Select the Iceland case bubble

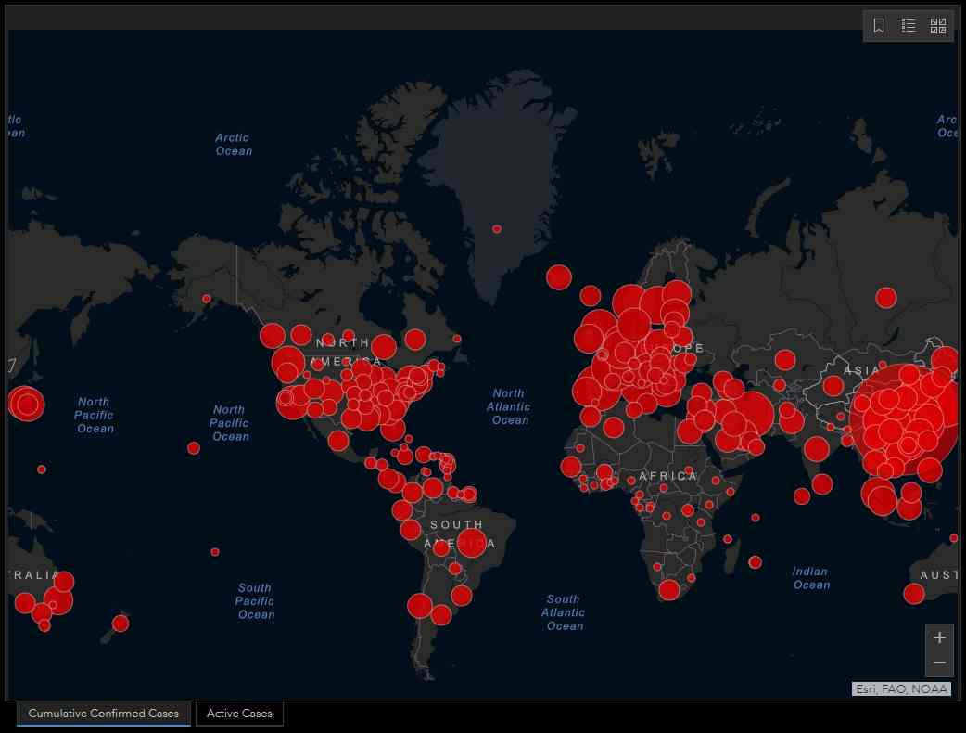point(558,276)
